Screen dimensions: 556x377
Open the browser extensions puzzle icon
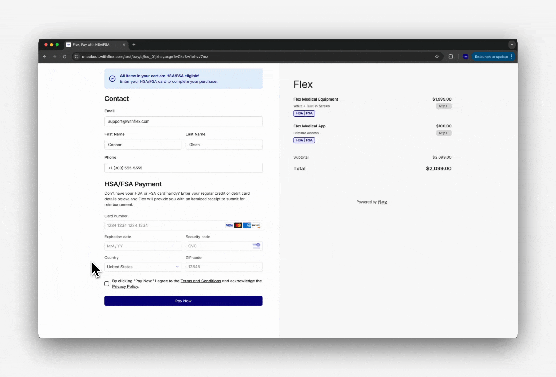[451, 57]
